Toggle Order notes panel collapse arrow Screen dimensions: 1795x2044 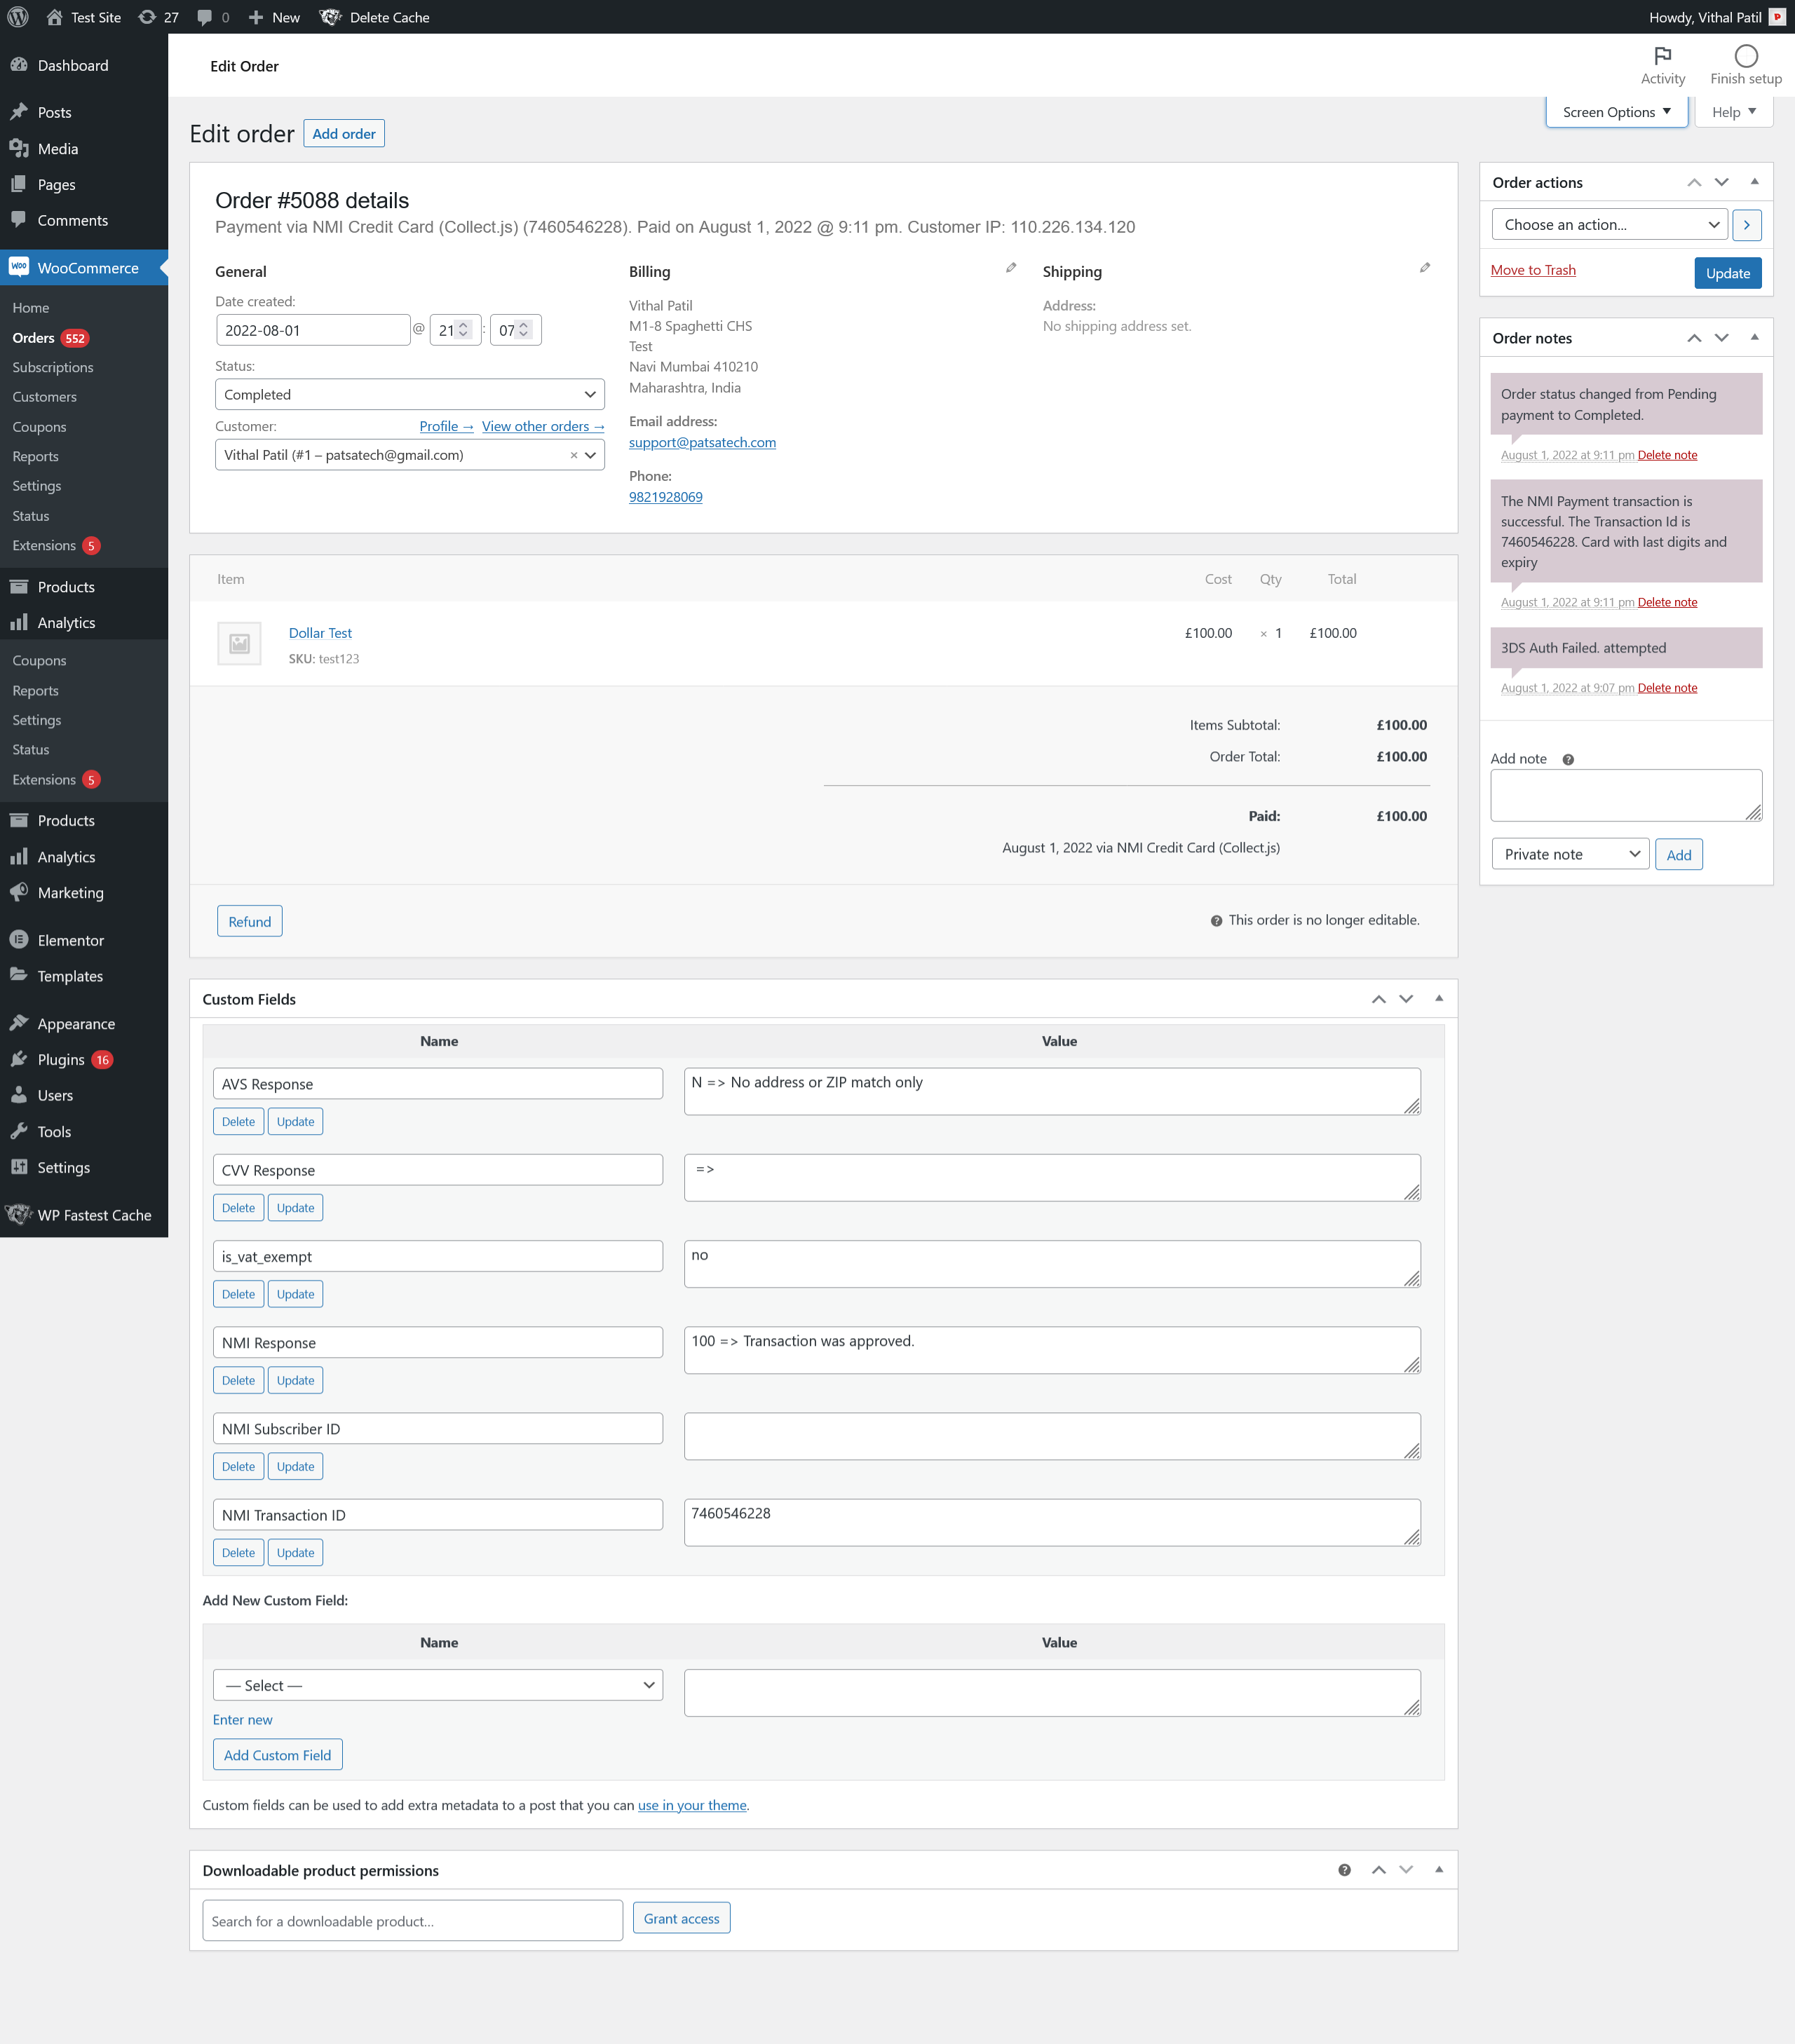click(1754, 338)
